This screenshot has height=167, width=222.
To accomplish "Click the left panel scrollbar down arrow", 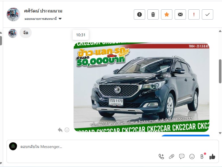I will 1,163.
